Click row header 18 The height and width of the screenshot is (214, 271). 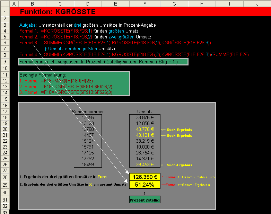coord(5,117)
